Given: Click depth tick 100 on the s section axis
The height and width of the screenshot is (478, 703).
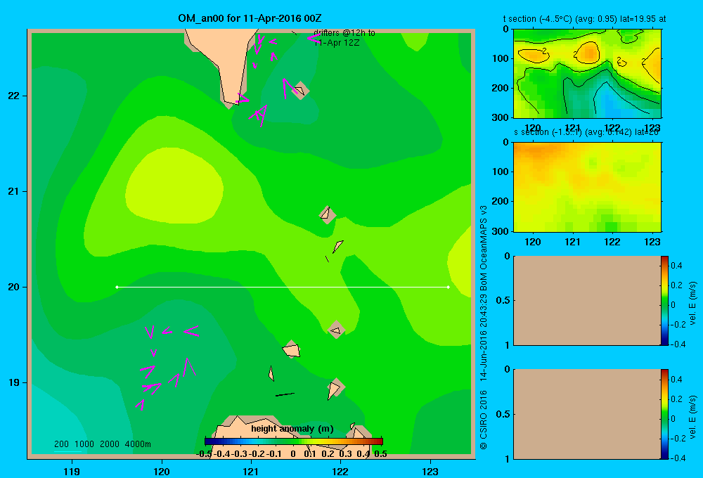Looking at the screenshot, I should click(501, 172).
